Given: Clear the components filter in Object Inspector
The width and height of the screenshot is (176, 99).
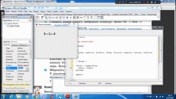Looking at the screenshot, I should click(x=30, y=20).
